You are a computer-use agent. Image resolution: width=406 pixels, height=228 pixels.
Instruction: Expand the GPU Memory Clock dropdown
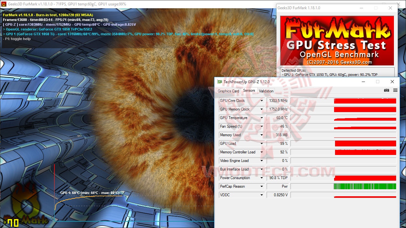[x=262, y=109]
